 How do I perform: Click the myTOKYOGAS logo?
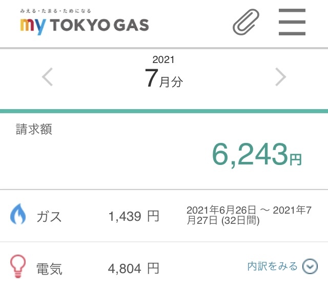(x=85, y=24)
